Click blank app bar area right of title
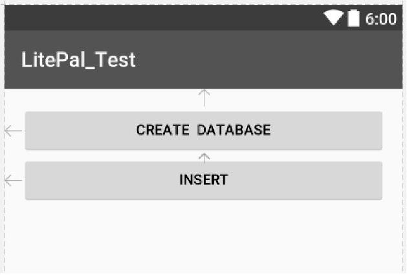 [272, 60]
